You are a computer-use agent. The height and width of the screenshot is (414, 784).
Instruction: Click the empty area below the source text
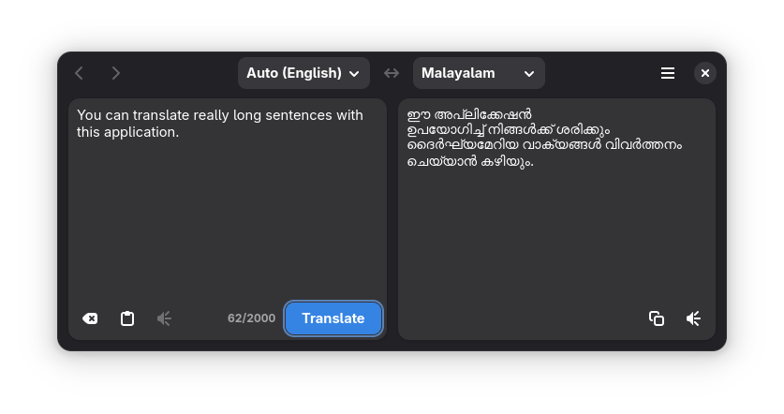pos(228,220)
